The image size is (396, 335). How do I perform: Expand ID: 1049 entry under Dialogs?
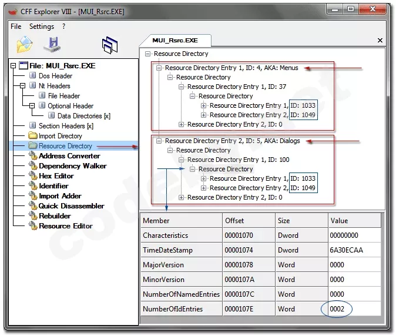click(203, 188)
